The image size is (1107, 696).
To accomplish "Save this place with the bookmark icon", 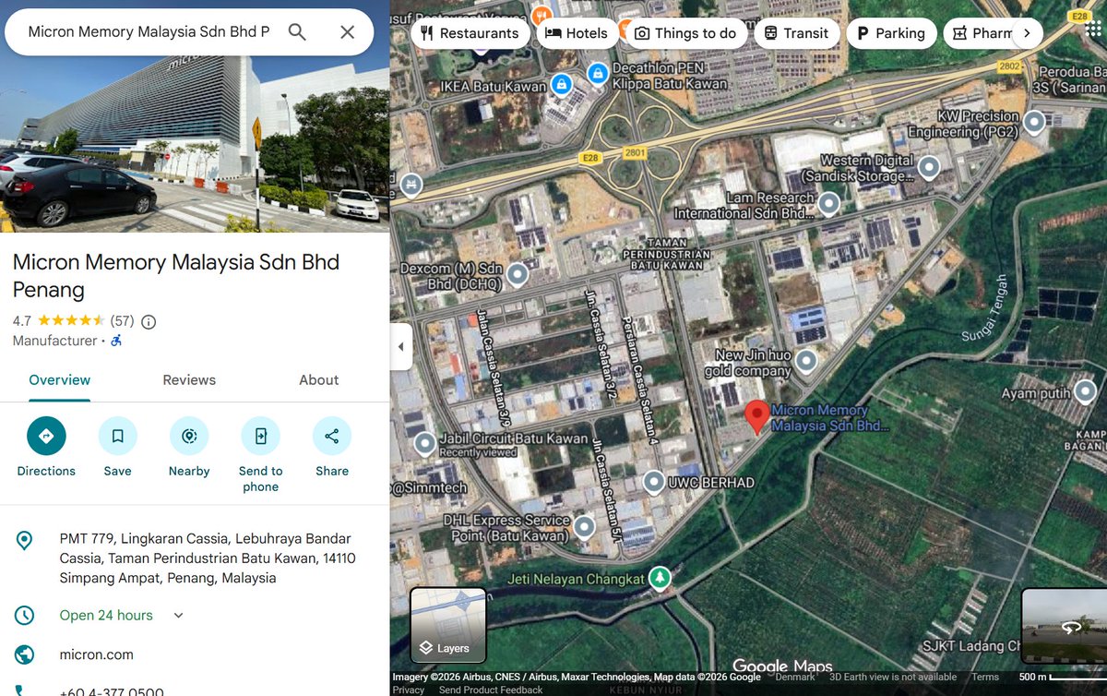I will click(117, 436).
